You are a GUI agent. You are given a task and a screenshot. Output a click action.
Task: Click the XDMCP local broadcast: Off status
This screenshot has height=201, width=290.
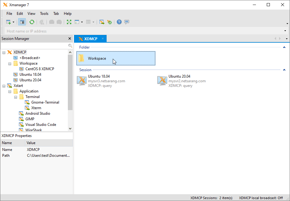tap(261, 198)
